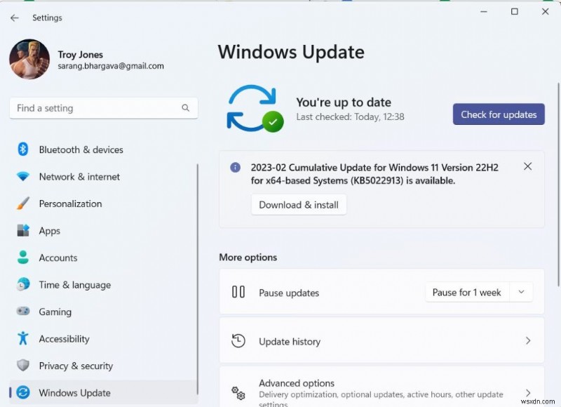Close the Settings window

(x=546, y=12)
